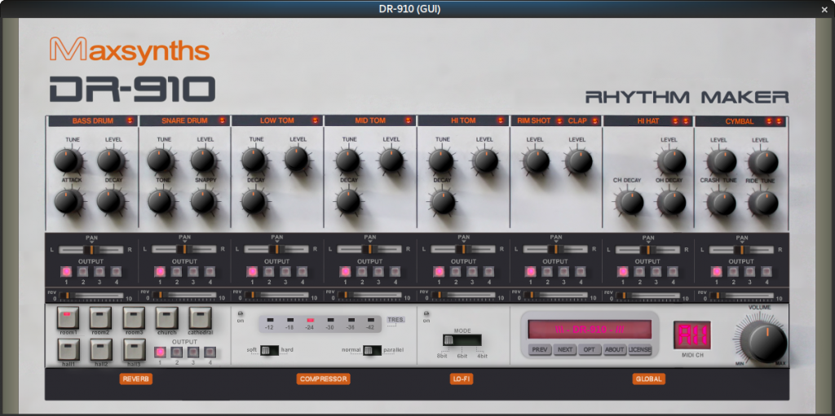The height and width of the screenshot is (416, 835).
Task: Adjust the Snare Drum TUNE knob
Action: coord(159,160)
